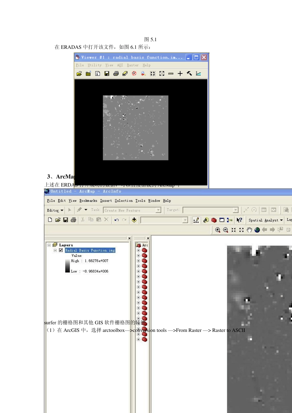Collapse the Layers data frame tree
The image size is (292, 413).
tap(49, 245)
